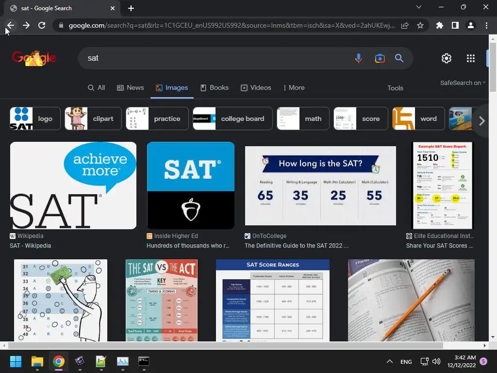The width and height of the screenshot is (497, 373).
Task: Filter images by the 'practice' chip
Action: click(157, 119)
